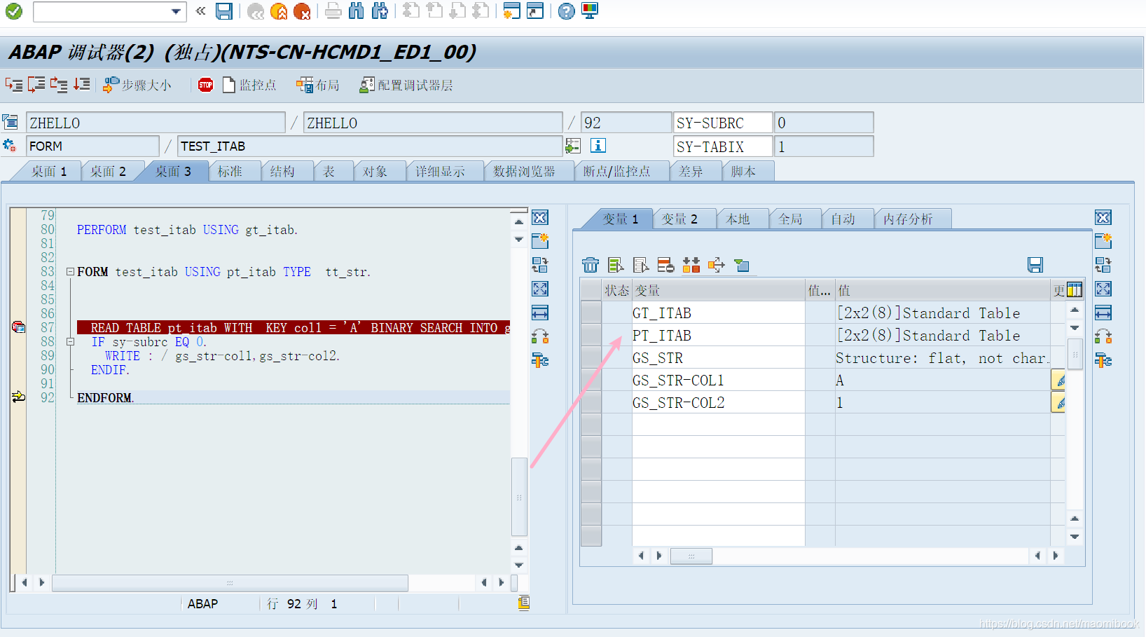This screenshot has width=1146, height=637.
Task: Click the breakpoint marker on line 87
Action: point(18,327)
